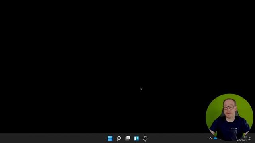
Task: Click the presenter webcam overlay
Action: tap(229, 117)
